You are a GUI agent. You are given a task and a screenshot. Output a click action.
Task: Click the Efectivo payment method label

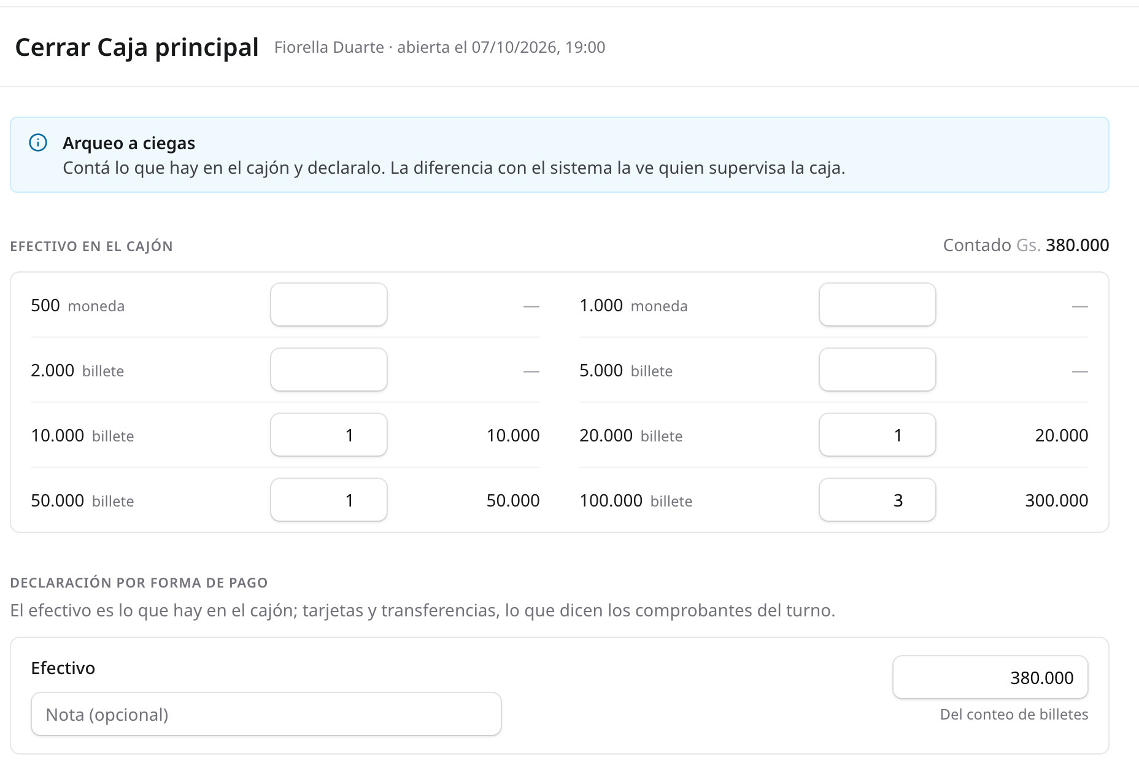tap(63, 668)
